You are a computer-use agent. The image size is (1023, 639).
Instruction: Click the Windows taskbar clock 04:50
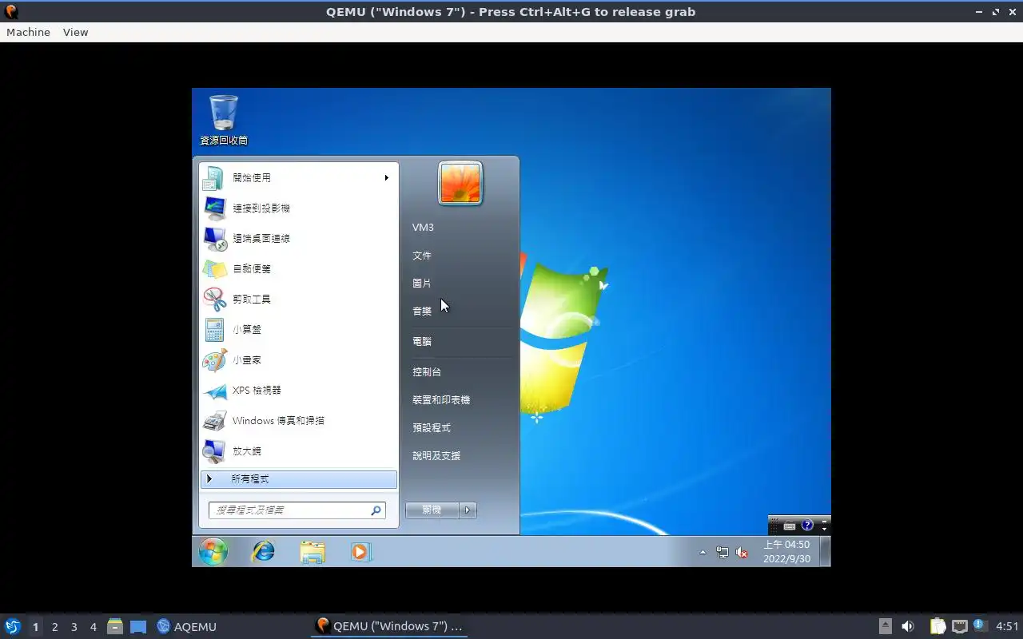tap(786, 551)
